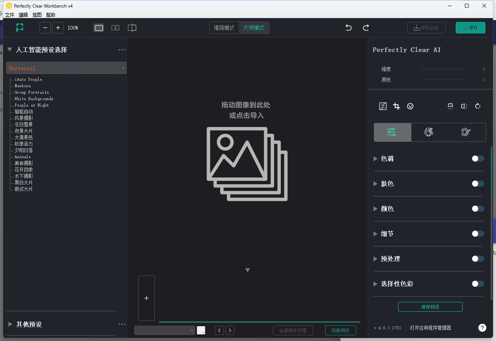Switch to the brush retouch tab
496x341 pixels.
point(429,132)
